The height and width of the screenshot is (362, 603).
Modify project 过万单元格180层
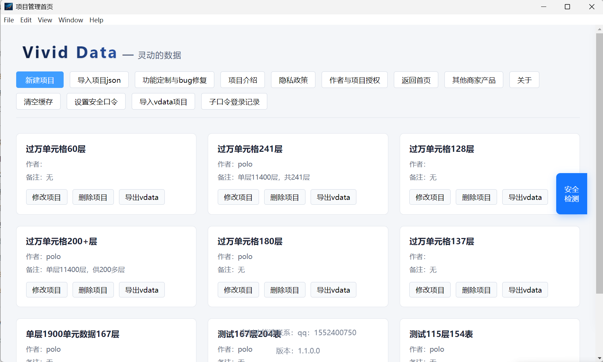click(238, 290)
